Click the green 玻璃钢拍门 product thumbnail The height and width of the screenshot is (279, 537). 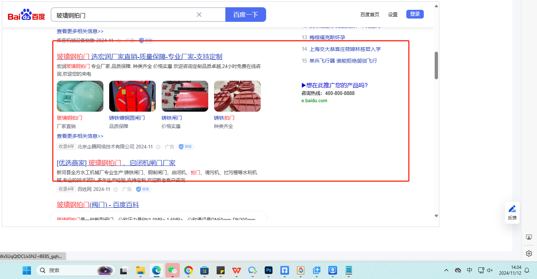click(80, 96)
